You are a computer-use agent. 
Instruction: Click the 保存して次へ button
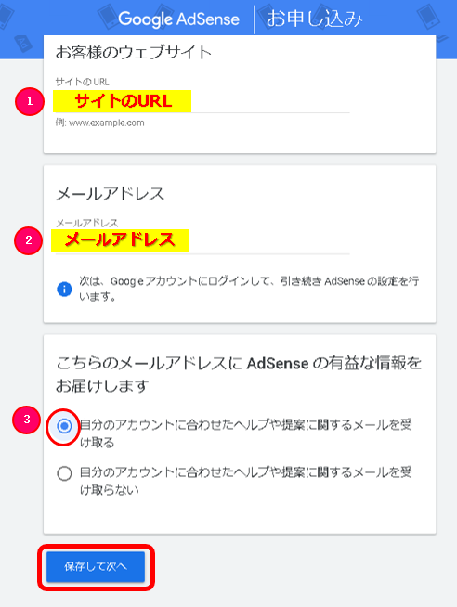96,566
